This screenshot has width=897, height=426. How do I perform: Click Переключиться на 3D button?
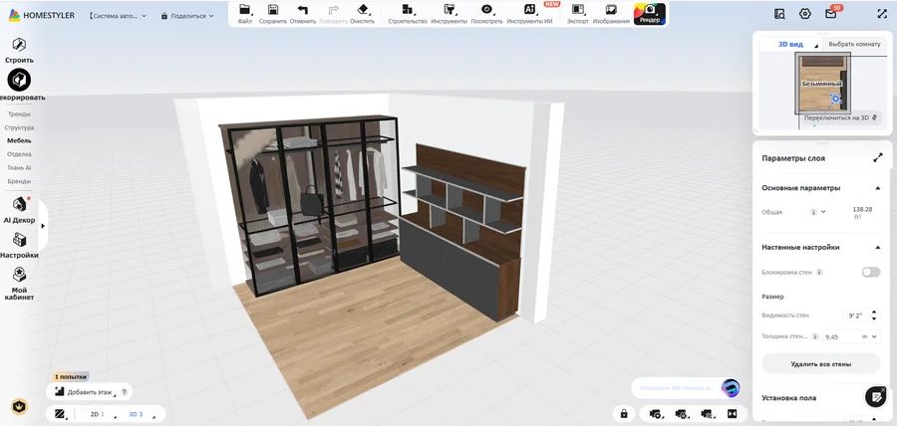click(x=840, y=117)
